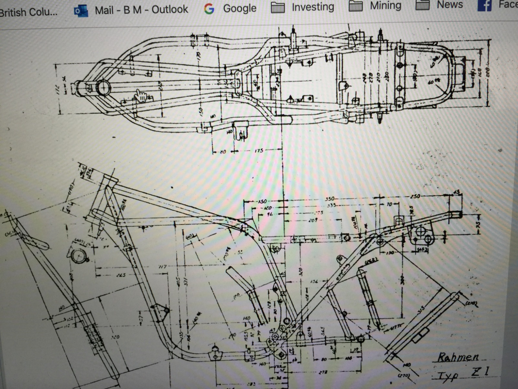This screenshot has height=389, width=518.
Task: Expand the 'News' bookmarks folder label
Action: [x=450, y=5]
